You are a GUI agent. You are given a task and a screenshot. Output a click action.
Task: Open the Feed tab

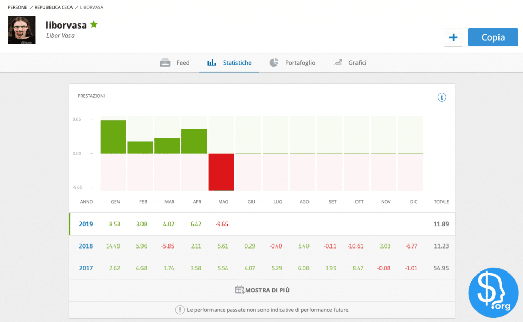(175, 63)
